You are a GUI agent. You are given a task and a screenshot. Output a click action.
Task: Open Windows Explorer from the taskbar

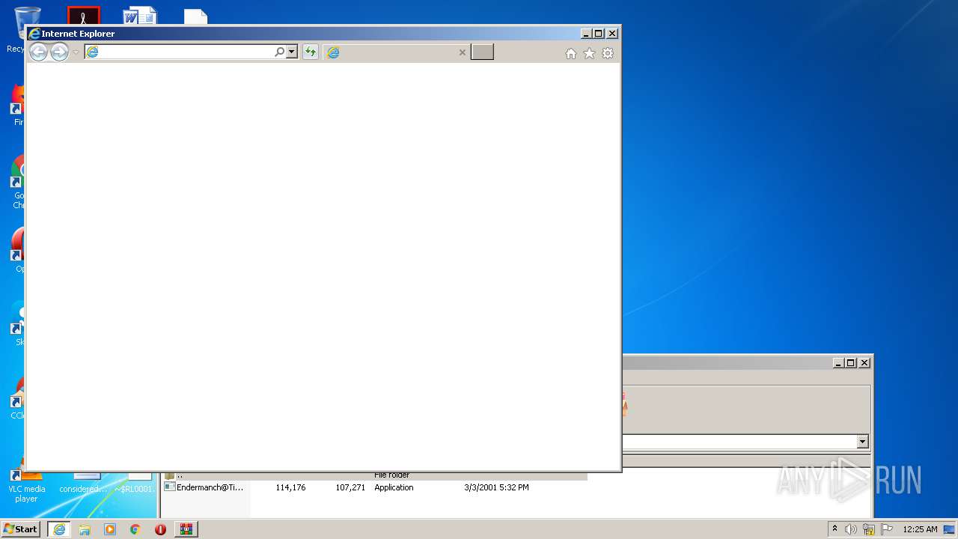85,529
